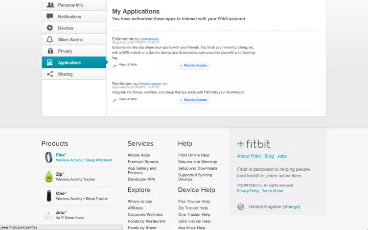Click the Fitbit logo in footer
The height and width of the screenshot is (230, 368).
[x=253, y=144]
